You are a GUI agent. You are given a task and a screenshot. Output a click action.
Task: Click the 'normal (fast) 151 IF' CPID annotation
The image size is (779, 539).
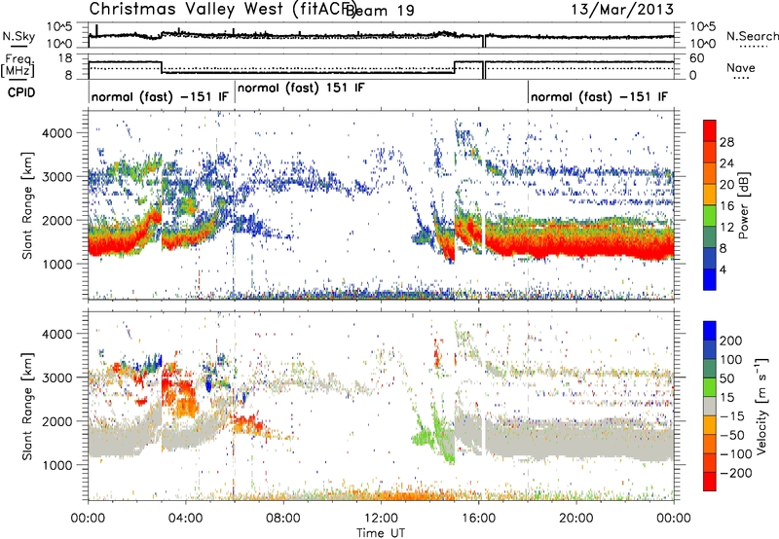(x=301, y=89)
